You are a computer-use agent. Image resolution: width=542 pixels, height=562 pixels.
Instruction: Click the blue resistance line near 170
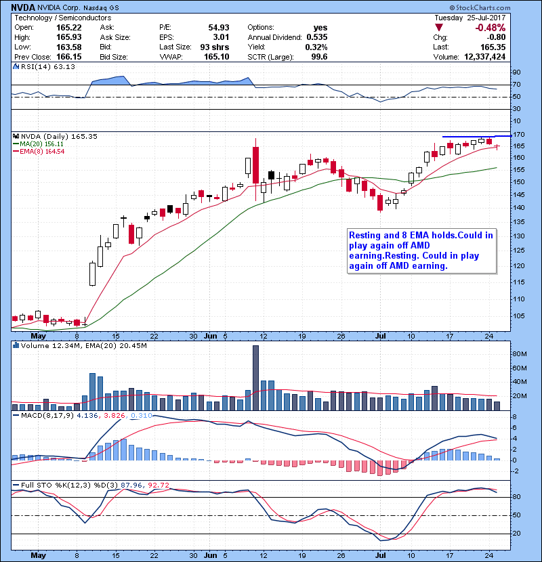click(474, 137)
